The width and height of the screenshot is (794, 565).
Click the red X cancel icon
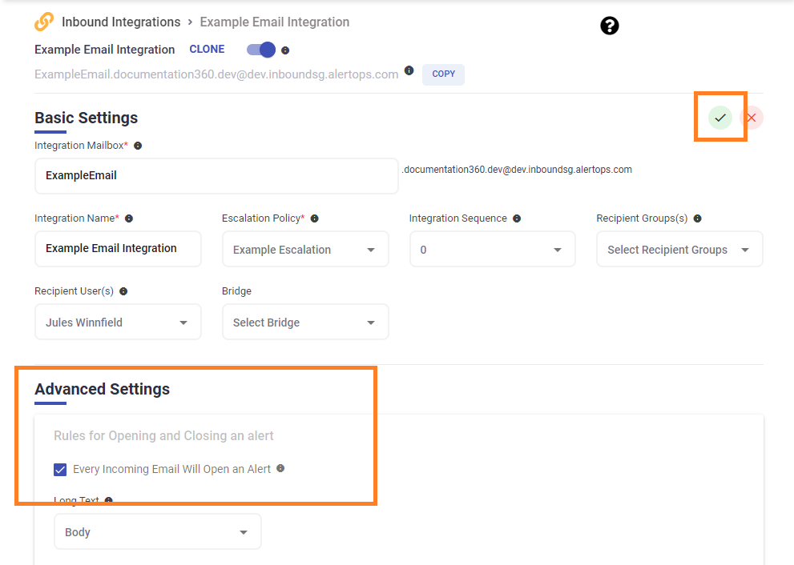[x=752, y=118]
